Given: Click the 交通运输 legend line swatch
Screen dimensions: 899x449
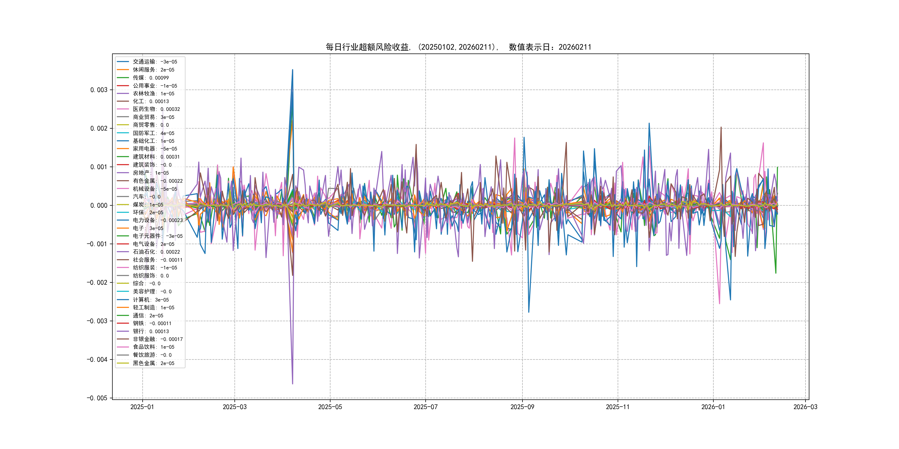Looking at the screenshot, I should (x=123, y=62).
